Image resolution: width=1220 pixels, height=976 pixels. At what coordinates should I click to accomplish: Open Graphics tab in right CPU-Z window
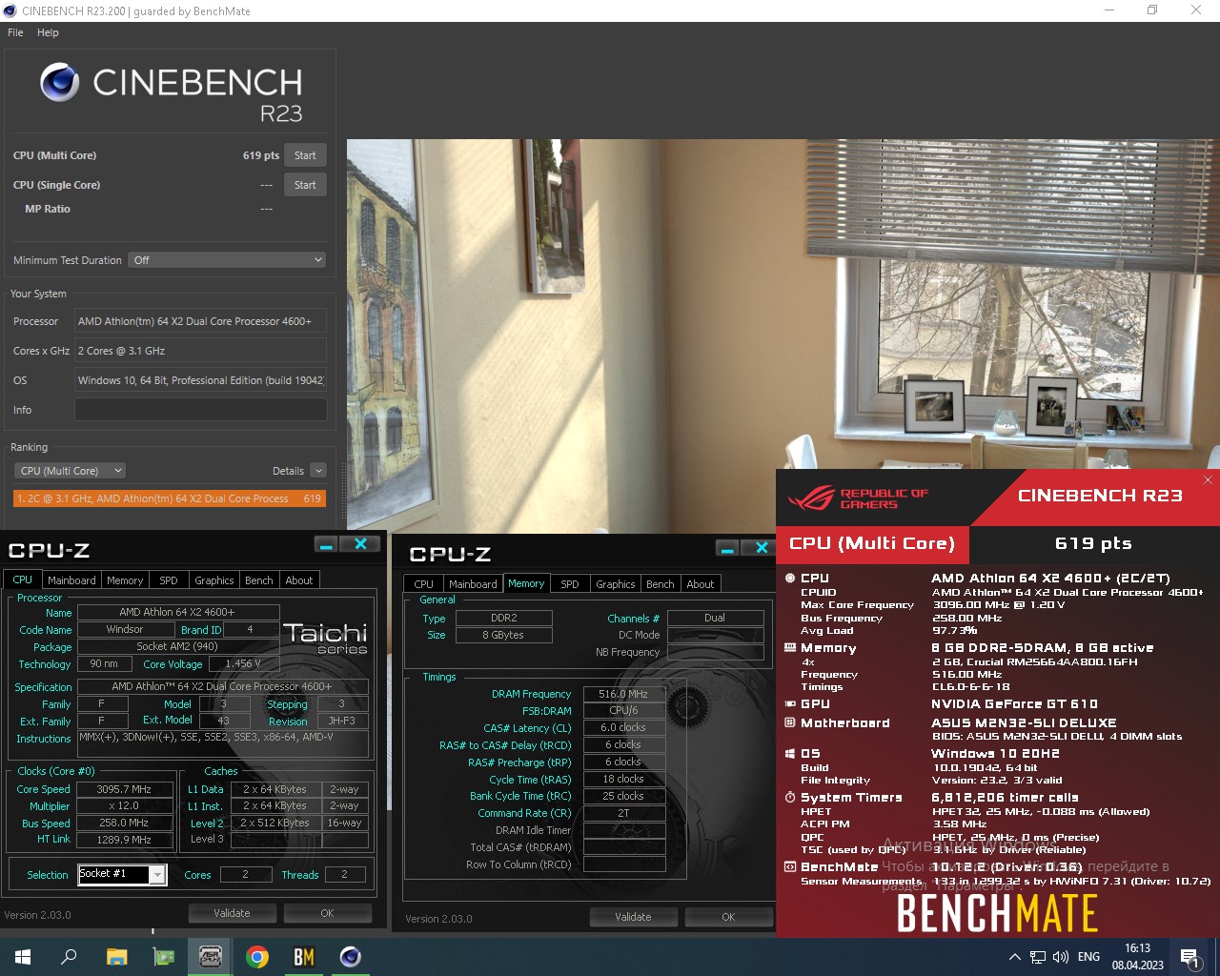coord(616,584)
